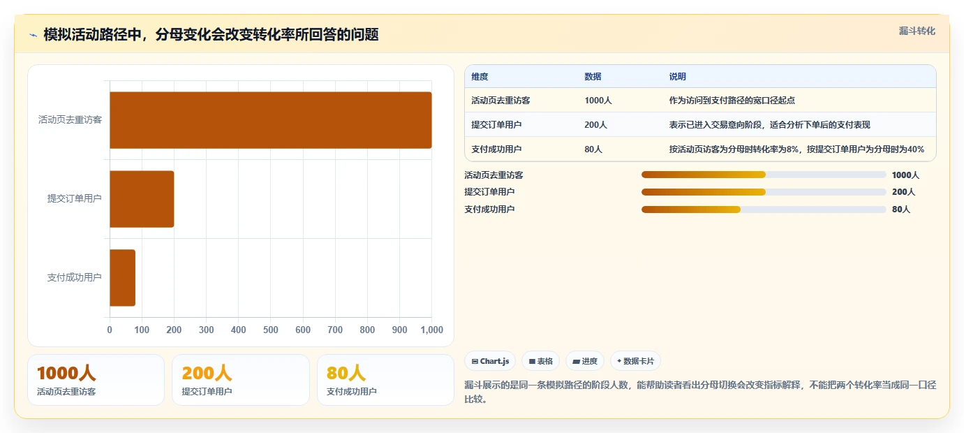
Task: Select the Chart.js chip
Action: click(x=490, y=361)
